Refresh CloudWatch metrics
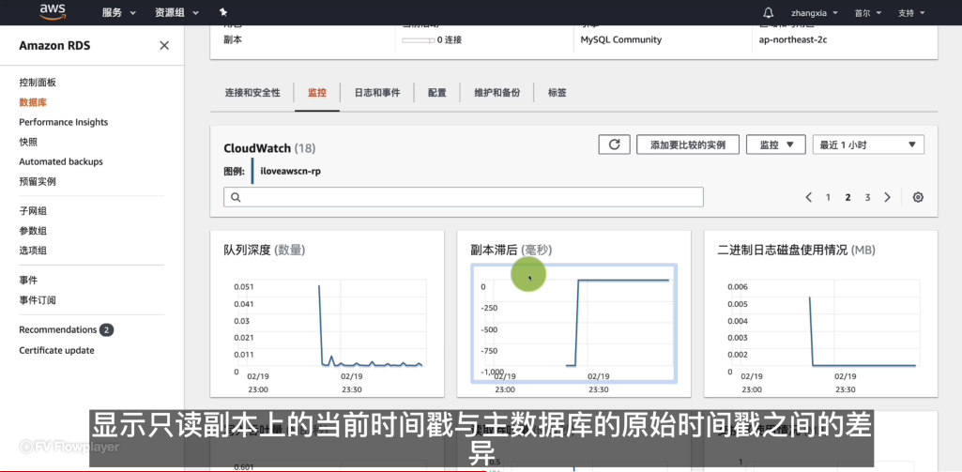962x472 pixels. tap(614, 145)
